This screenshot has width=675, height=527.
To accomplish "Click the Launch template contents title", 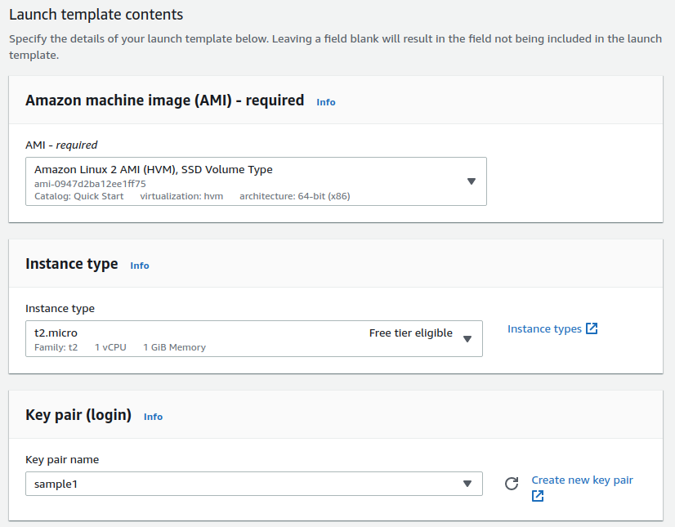I will (96, 15).
